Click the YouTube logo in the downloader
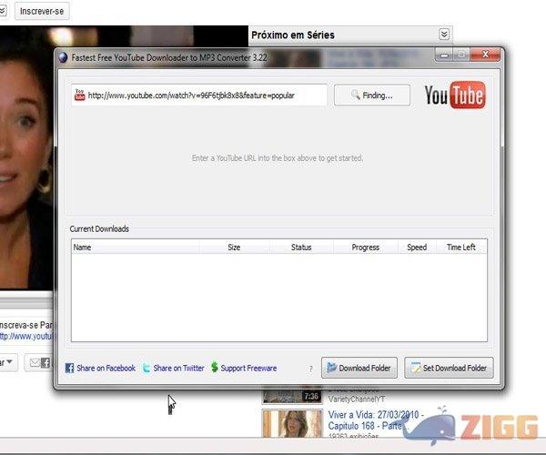Image resolution: width=546 pixels, height=455 pixels. [454, 95]
